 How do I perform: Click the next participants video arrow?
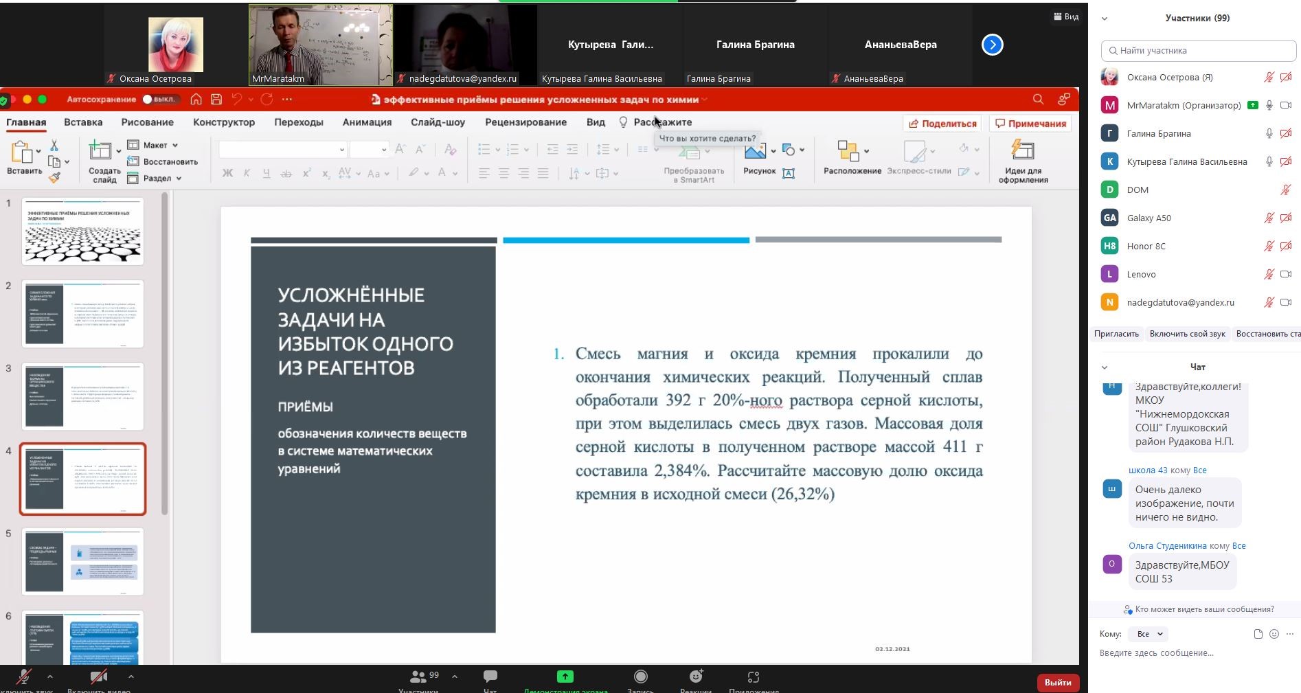992,45
